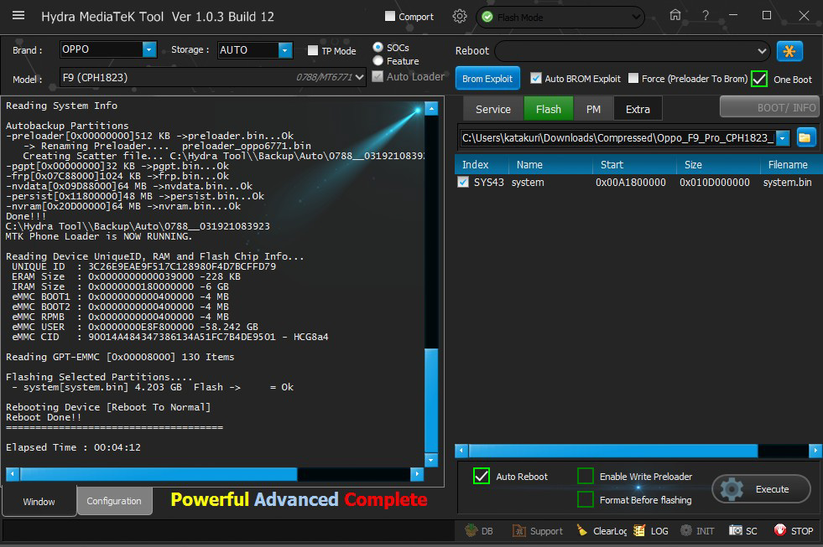Click the Brom Exploit button

pos(487,79)
